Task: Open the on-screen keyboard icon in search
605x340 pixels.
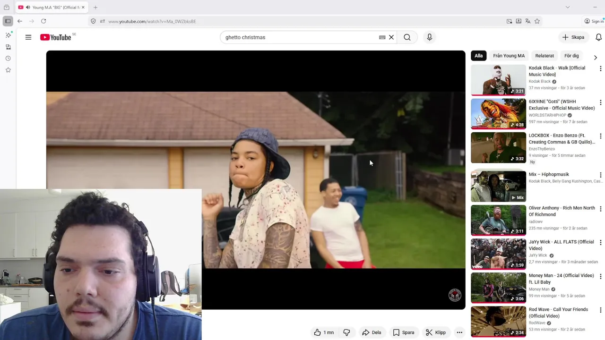Action: pyautogui.click(x=382, y=37)
